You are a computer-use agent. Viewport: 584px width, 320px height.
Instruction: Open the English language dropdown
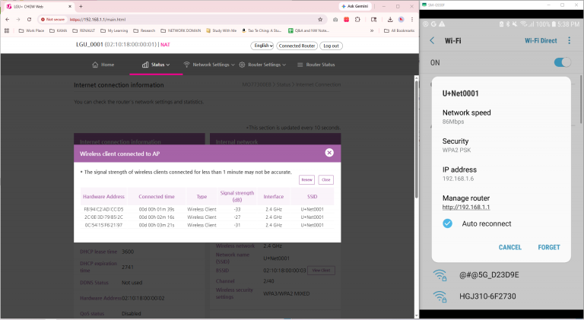click(262, 46)
